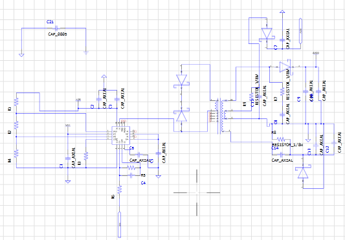Select the lower diode left of transformer

click(x=181, y=115)
